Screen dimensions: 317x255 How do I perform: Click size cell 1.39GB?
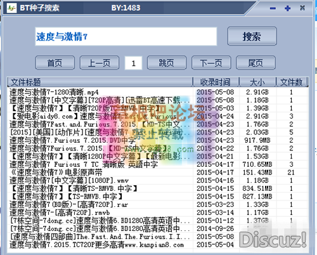pyautogui.click(x=257, y=108)
